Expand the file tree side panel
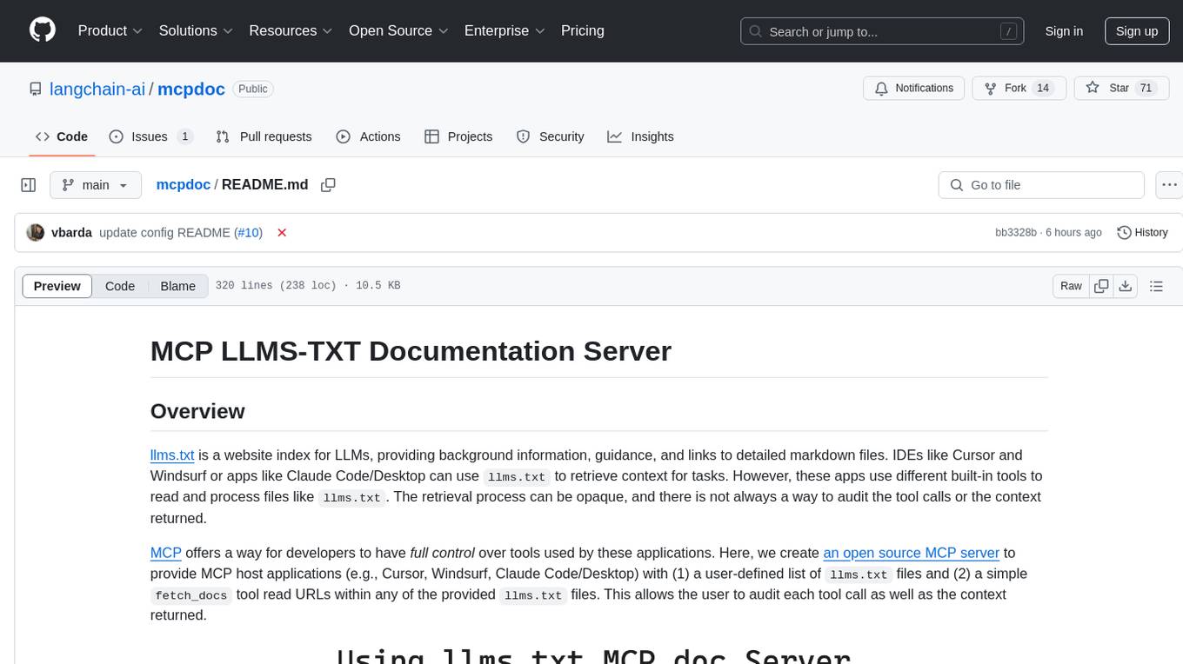 pos(29,185)
